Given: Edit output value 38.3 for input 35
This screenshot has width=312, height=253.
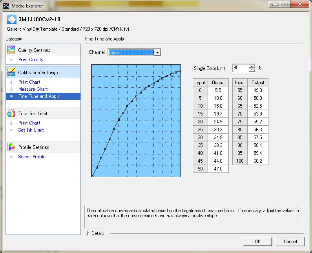Looking at the screenshot, I should 218,145.
